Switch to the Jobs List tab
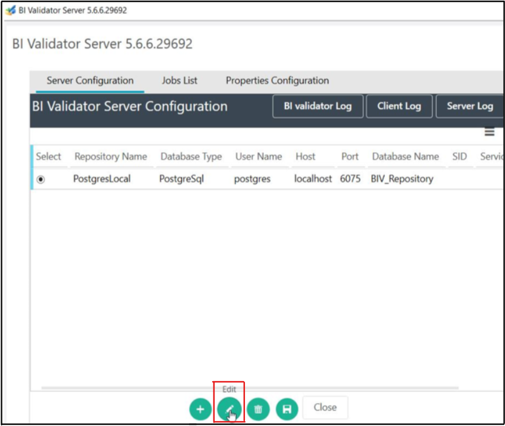The image size is (505, 426). click(x=179, y=81)
